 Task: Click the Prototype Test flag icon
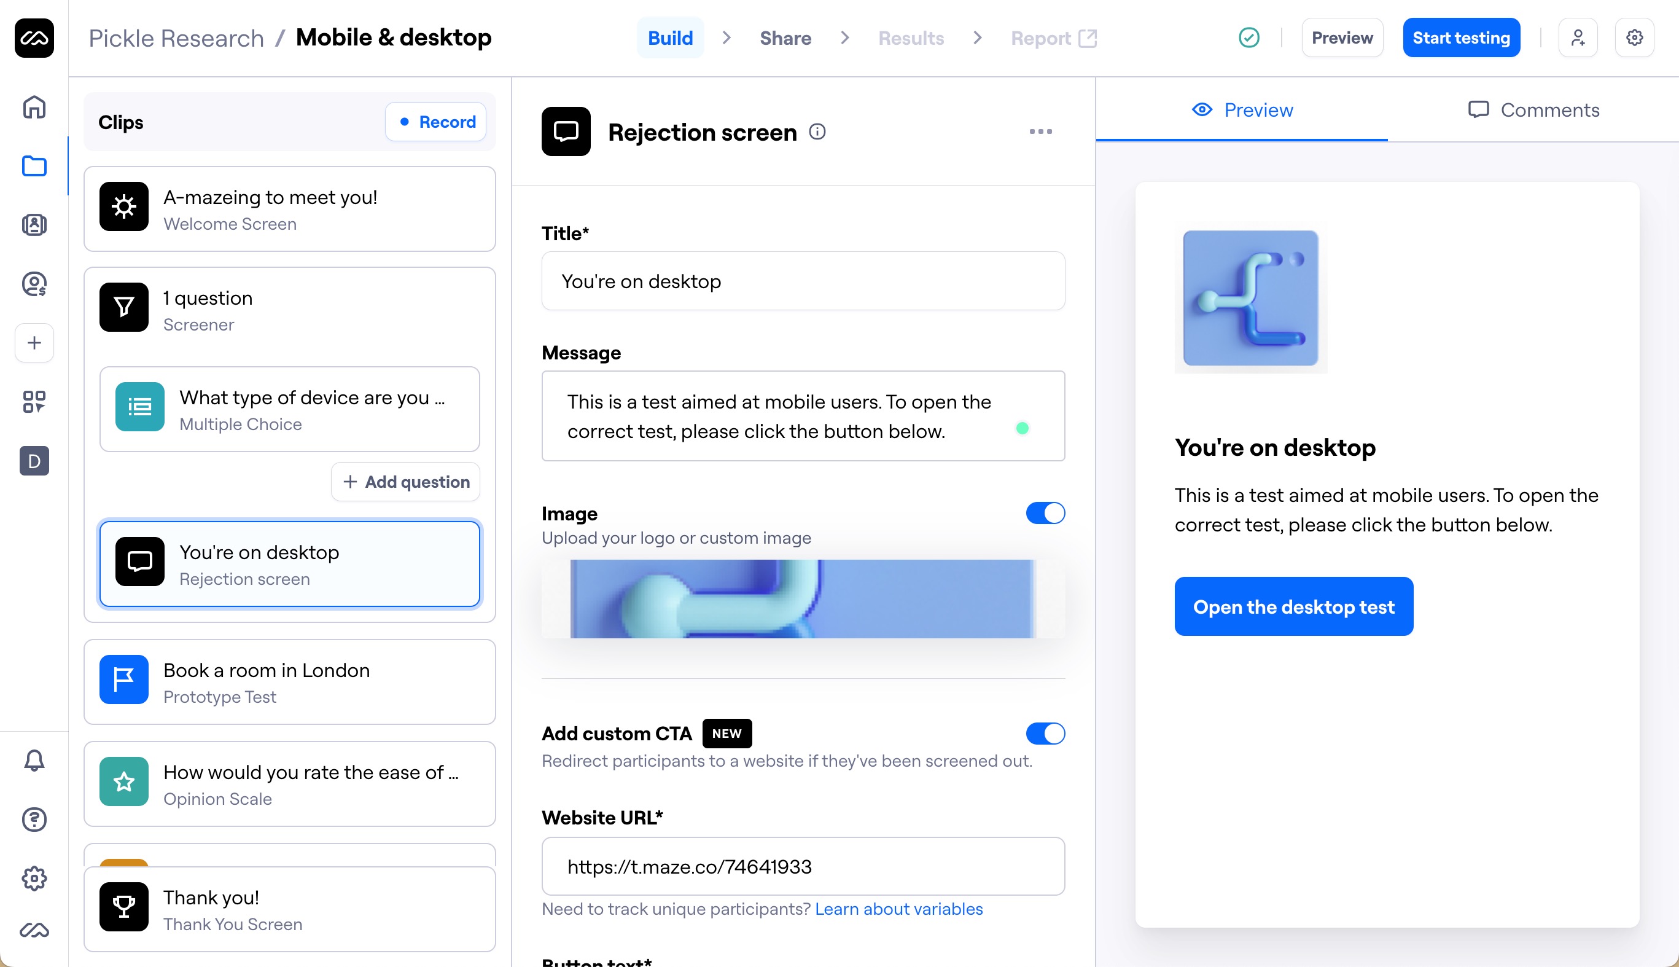pos(123,679)
